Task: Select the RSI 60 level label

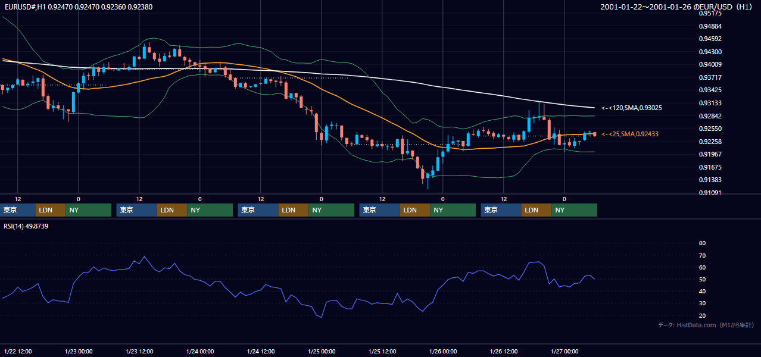Action: coord(702,267)
